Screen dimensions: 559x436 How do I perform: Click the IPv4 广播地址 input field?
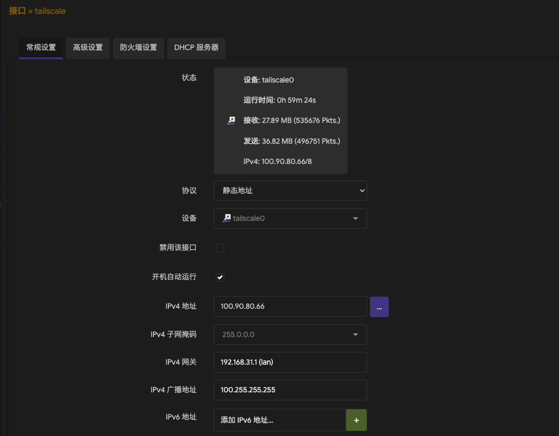coord(290,390)
